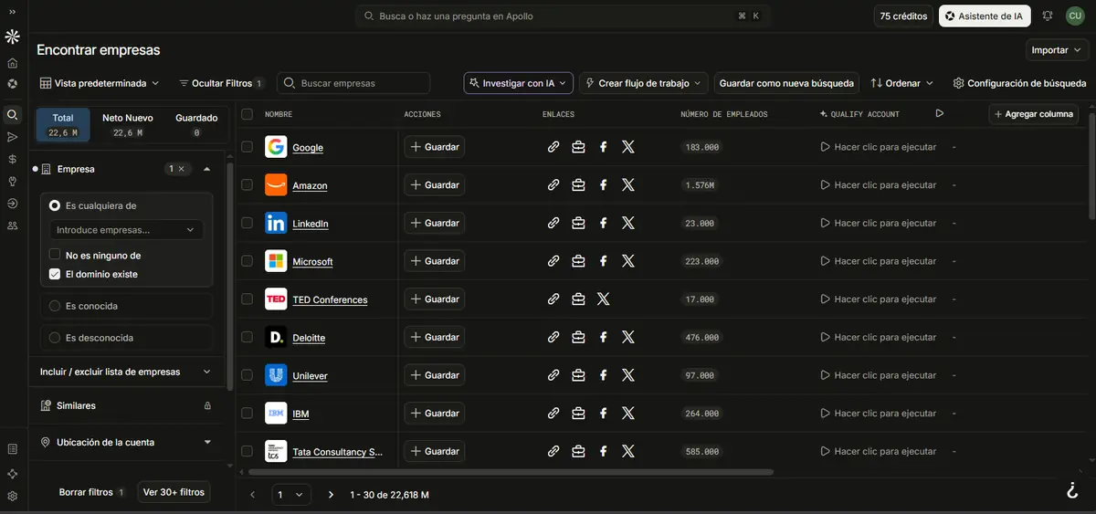This screenshot has height=514, width=1096.
Task: Click 'Guardar como nueva búsqueda' button
Action: tap(786, 82)
